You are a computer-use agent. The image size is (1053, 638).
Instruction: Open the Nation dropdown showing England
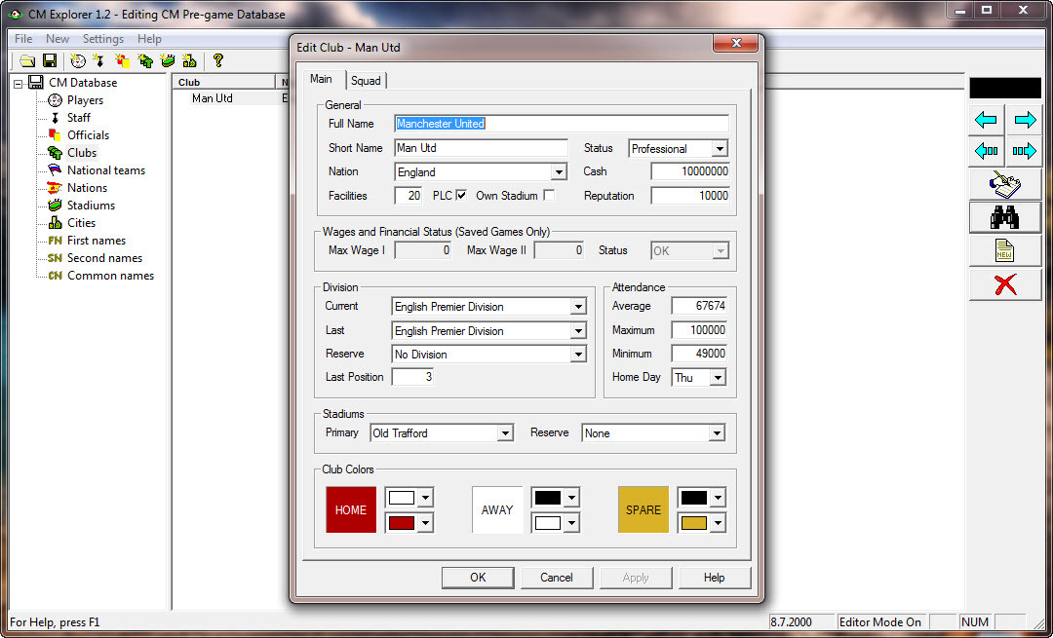(x=559, y=172)
